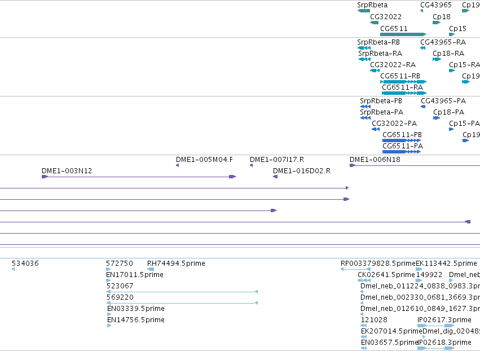480x351 pixels.
Task: Select transcript SrpRbeta-RA
Action: 380,54
